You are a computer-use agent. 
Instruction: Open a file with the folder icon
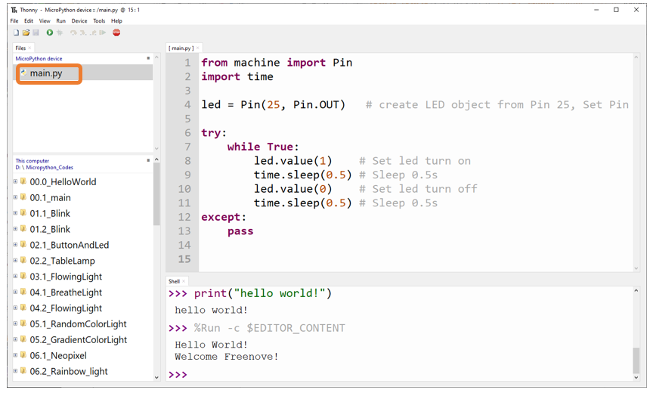pyautogui.click(x=26, y=32)
